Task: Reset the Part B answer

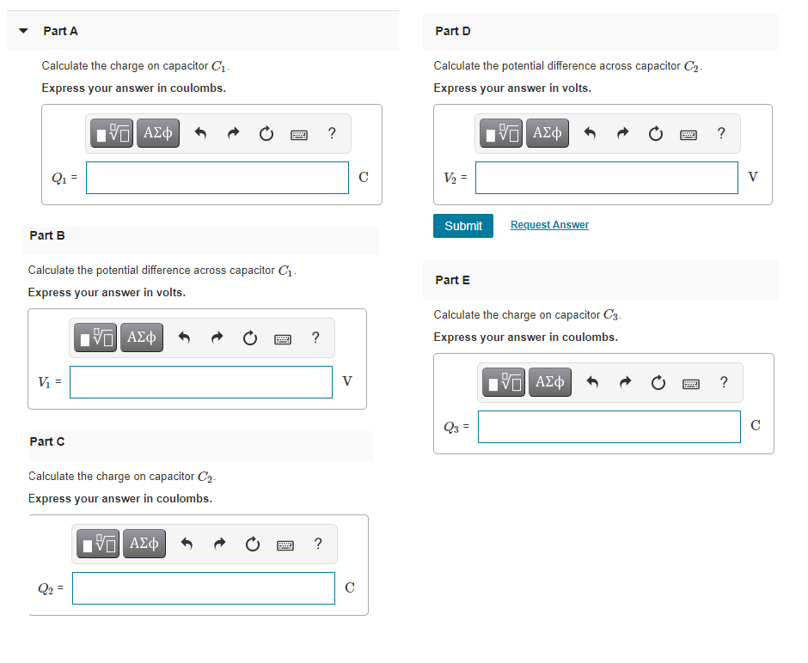Action: [250, 338]
